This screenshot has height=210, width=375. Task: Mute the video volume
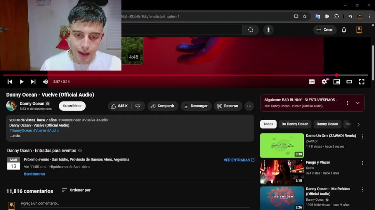point(45,82)
